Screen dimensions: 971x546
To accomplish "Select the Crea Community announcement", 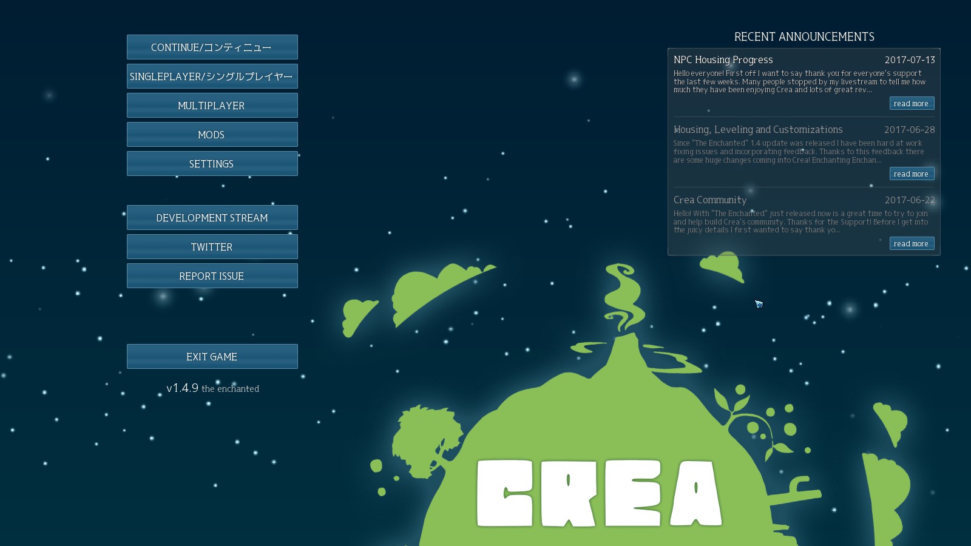I will click(709, 200).
